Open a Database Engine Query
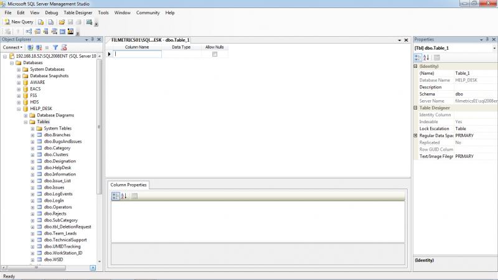Viewport: 498px width, 280px height. point(40,22)
